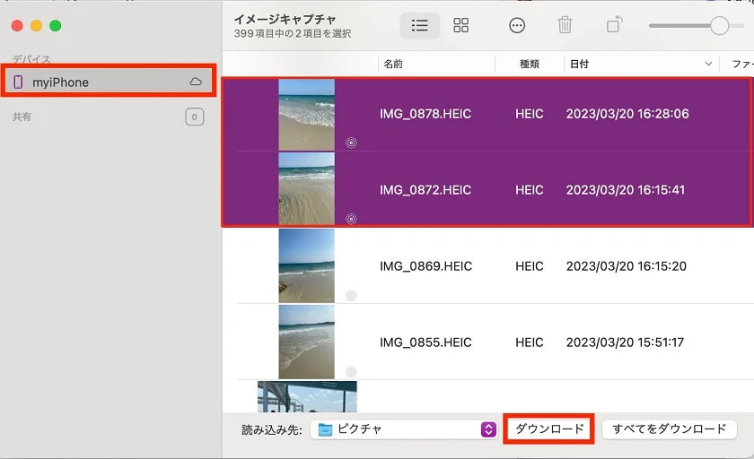Screen dimensions: 754x459
Task: Select the IMG_0878.HEIC thumbnail
Action: click(x=307, y=115)
